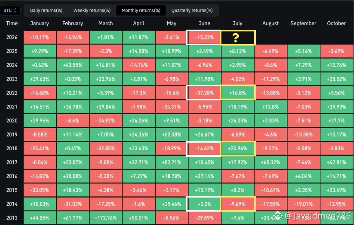This screenshot has height=225, width=354.
Task: Click the May column header
Action: [x=171, y=23]
